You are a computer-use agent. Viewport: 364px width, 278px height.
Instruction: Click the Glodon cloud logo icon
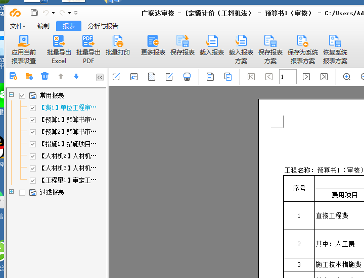15,13
